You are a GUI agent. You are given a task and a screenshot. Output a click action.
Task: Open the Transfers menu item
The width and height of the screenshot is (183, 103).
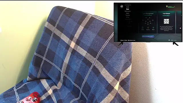(128, 15)
